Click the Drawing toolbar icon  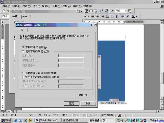pos(107,11)
